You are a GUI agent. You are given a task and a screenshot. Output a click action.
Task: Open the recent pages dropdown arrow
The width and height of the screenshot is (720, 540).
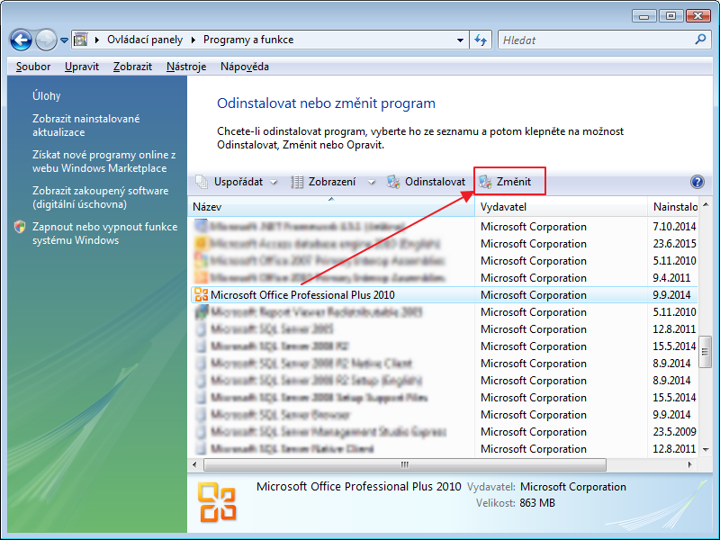64,40
